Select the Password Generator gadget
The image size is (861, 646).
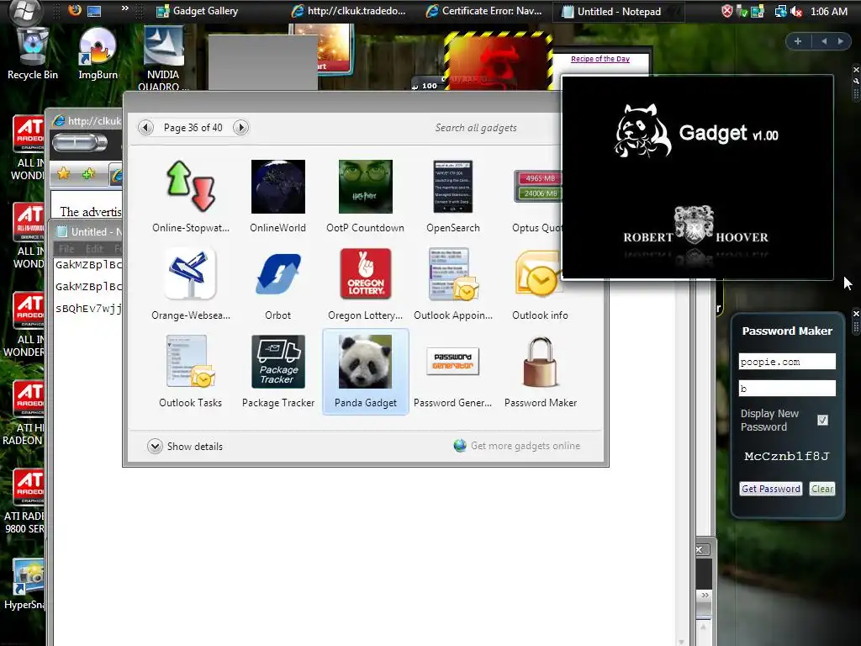(453, 361)
